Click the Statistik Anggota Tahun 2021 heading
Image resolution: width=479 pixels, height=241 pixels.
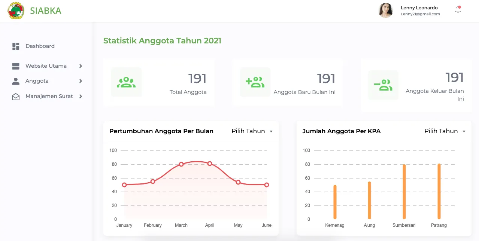[x=162, y=41]
